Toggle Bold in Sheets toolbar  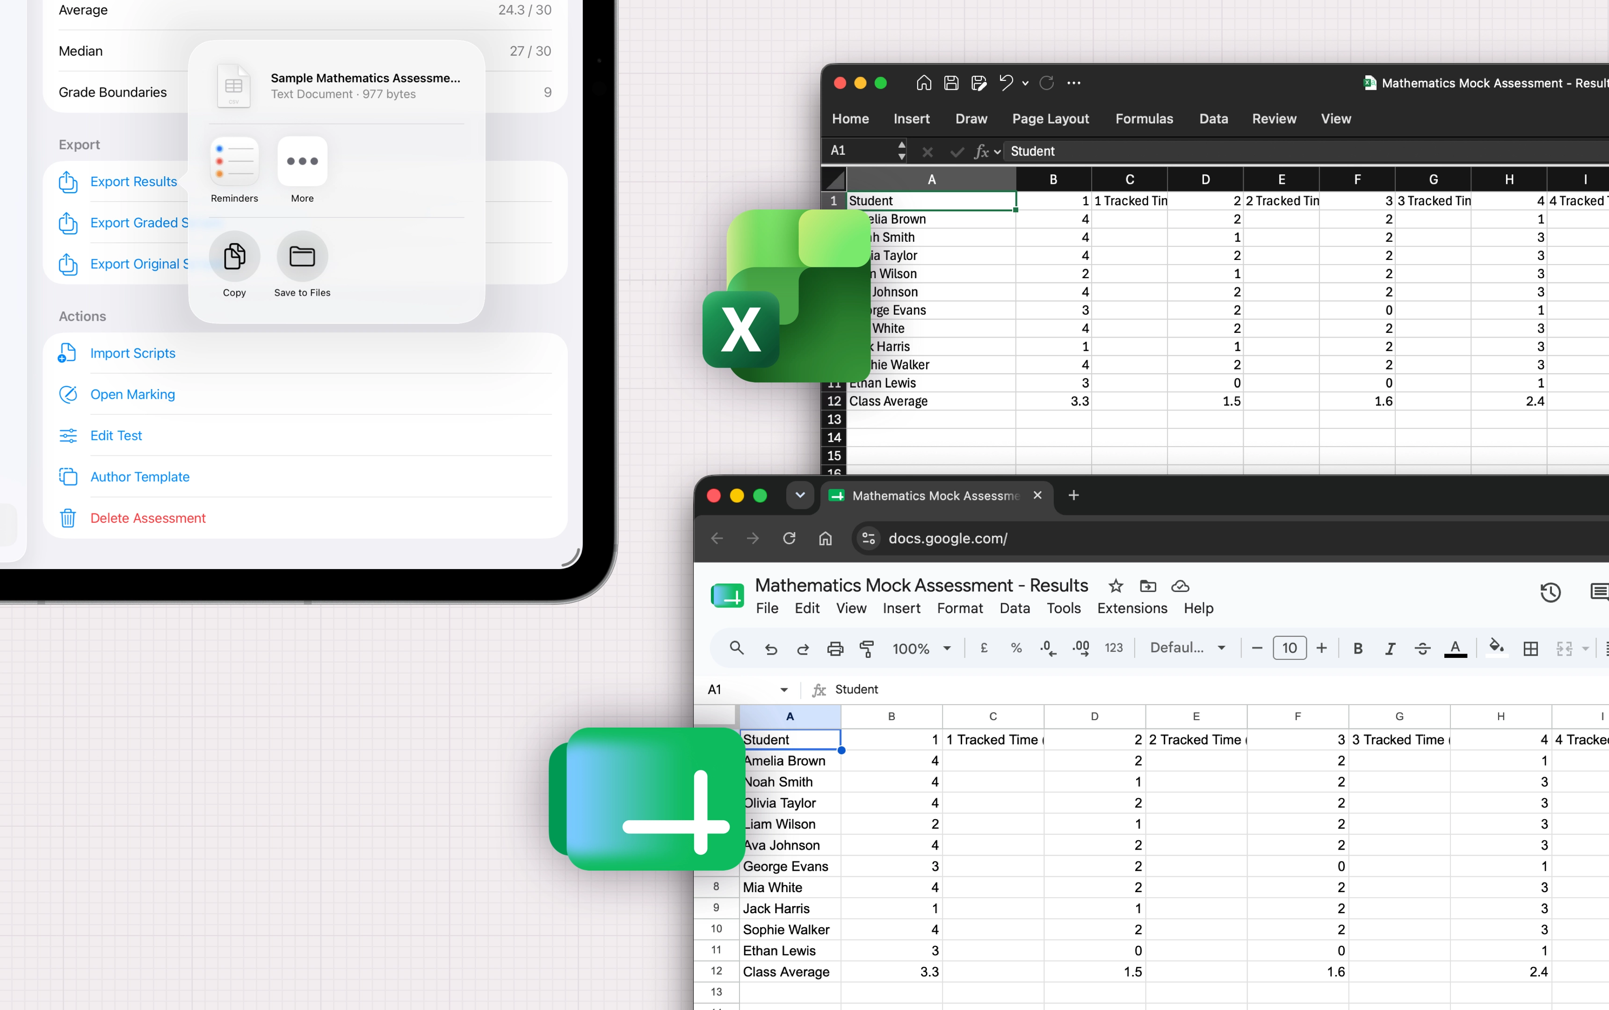tap(1357, 649)
